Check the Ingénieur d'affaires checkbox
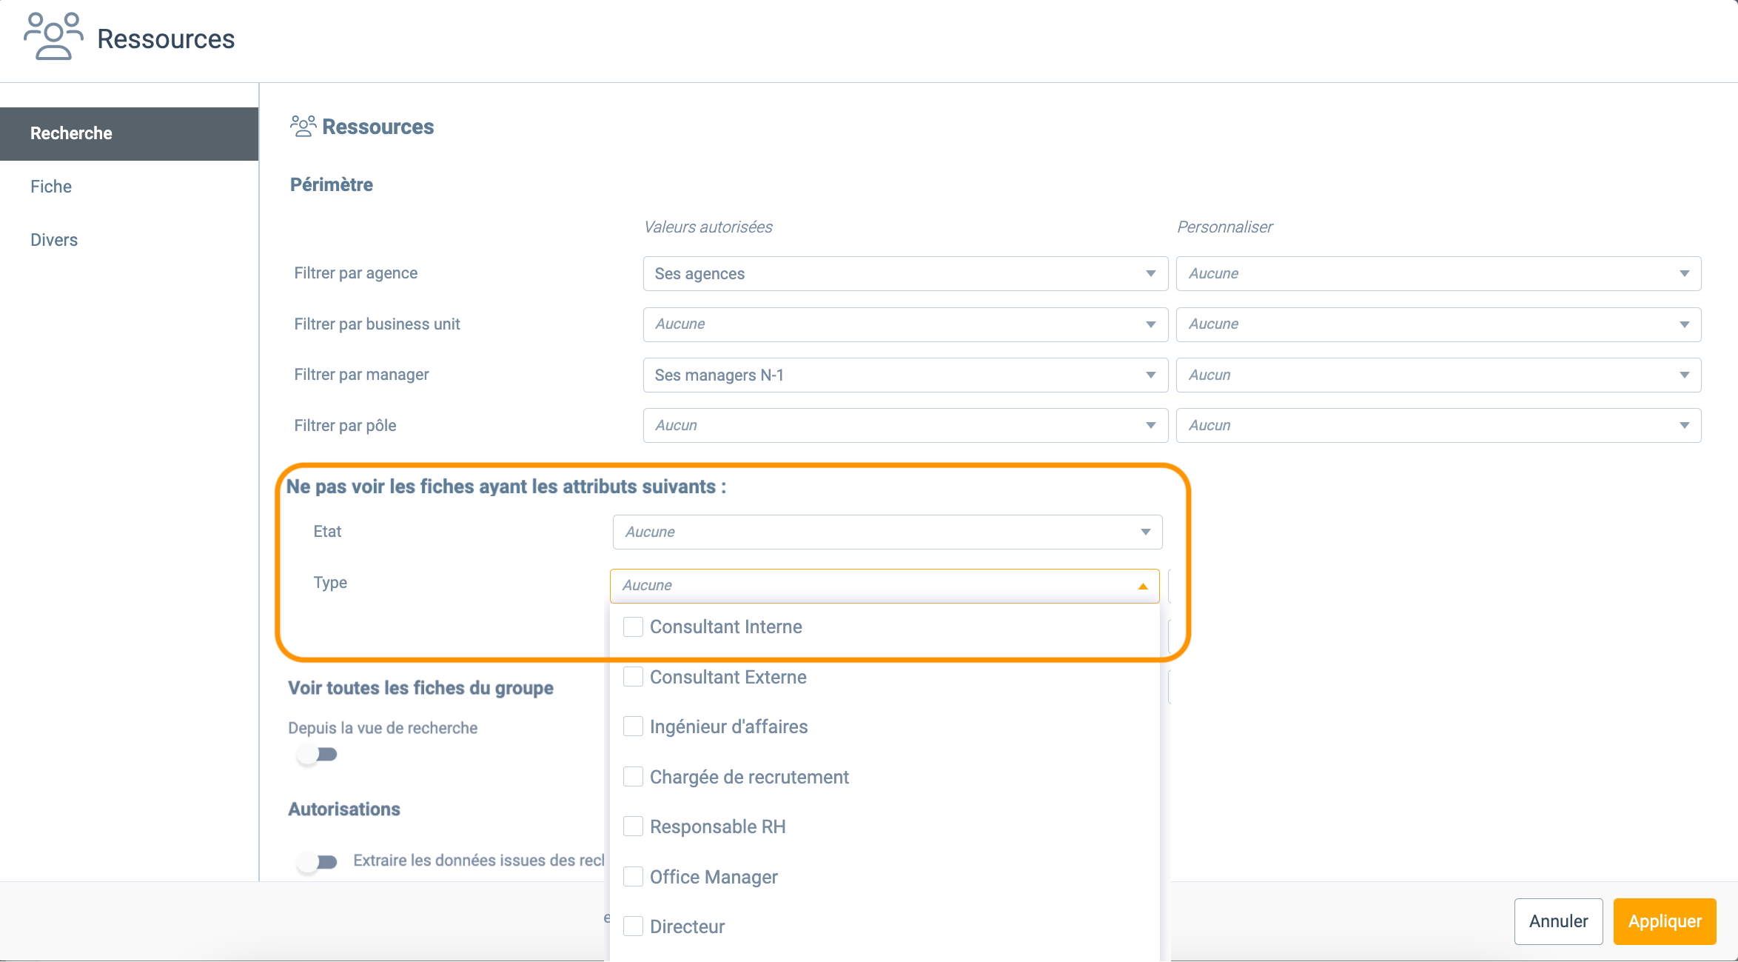The height and width of the screenshot is (962, 1738). coord(633,726)
